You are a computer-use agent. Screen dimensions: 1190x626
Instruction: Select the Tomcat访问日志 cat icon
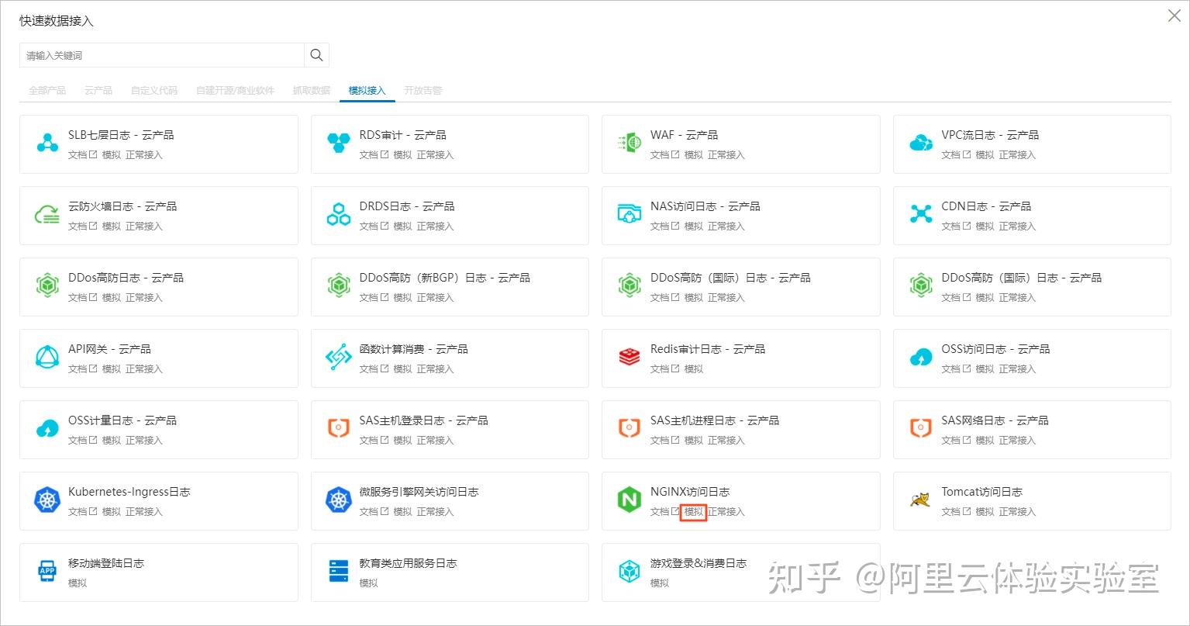click(921, 500)
